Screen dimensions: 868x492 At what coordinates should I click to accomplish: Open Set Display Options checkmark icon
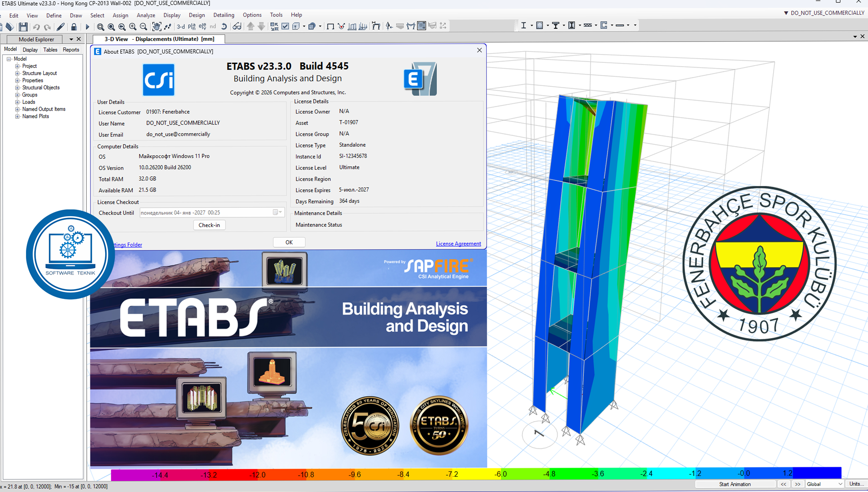click(285, 26)
